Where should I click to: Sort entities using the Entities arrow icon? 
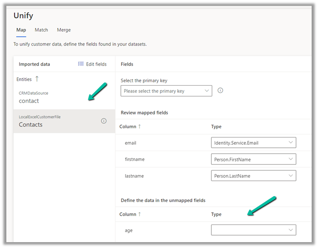(x=37, y=79)
